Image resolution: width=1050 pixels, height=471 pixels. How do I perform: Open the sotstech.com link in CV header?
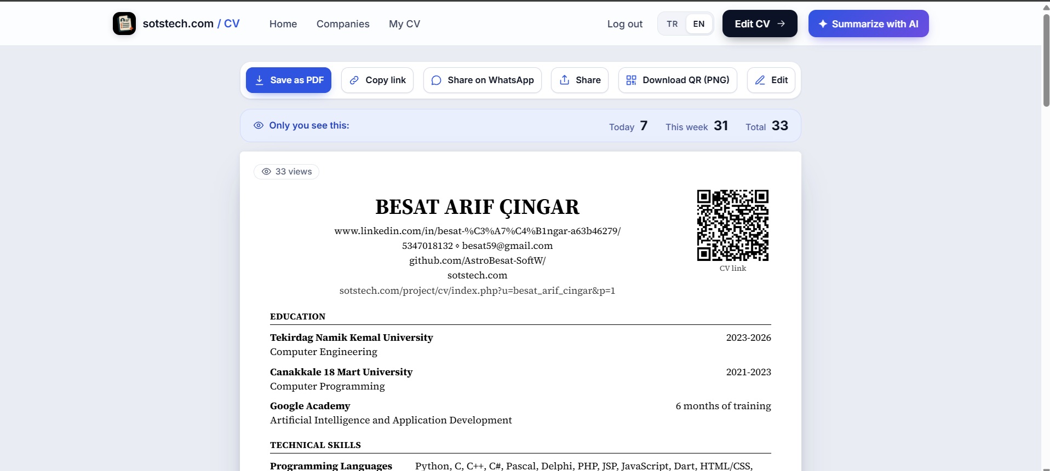(x=478, y=275)
